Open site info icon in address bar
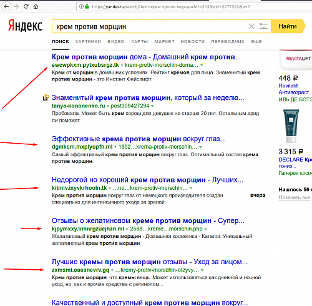This screenshot has width=312, height=306. [81, 7]
